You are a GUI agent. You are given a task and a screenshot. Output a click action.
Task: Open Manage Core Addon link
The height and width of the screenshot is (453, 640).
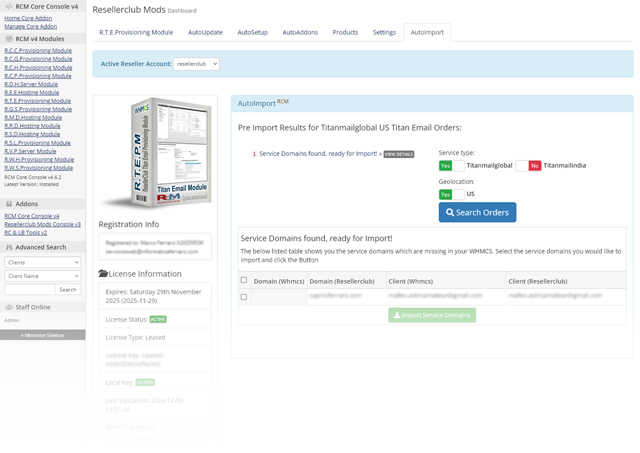click(x=30, y=26)
